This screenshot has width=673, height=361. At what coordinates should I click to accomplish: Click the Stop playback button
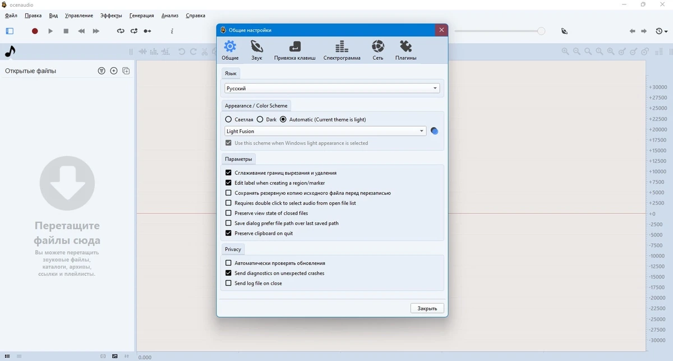(x=66, y=31)
